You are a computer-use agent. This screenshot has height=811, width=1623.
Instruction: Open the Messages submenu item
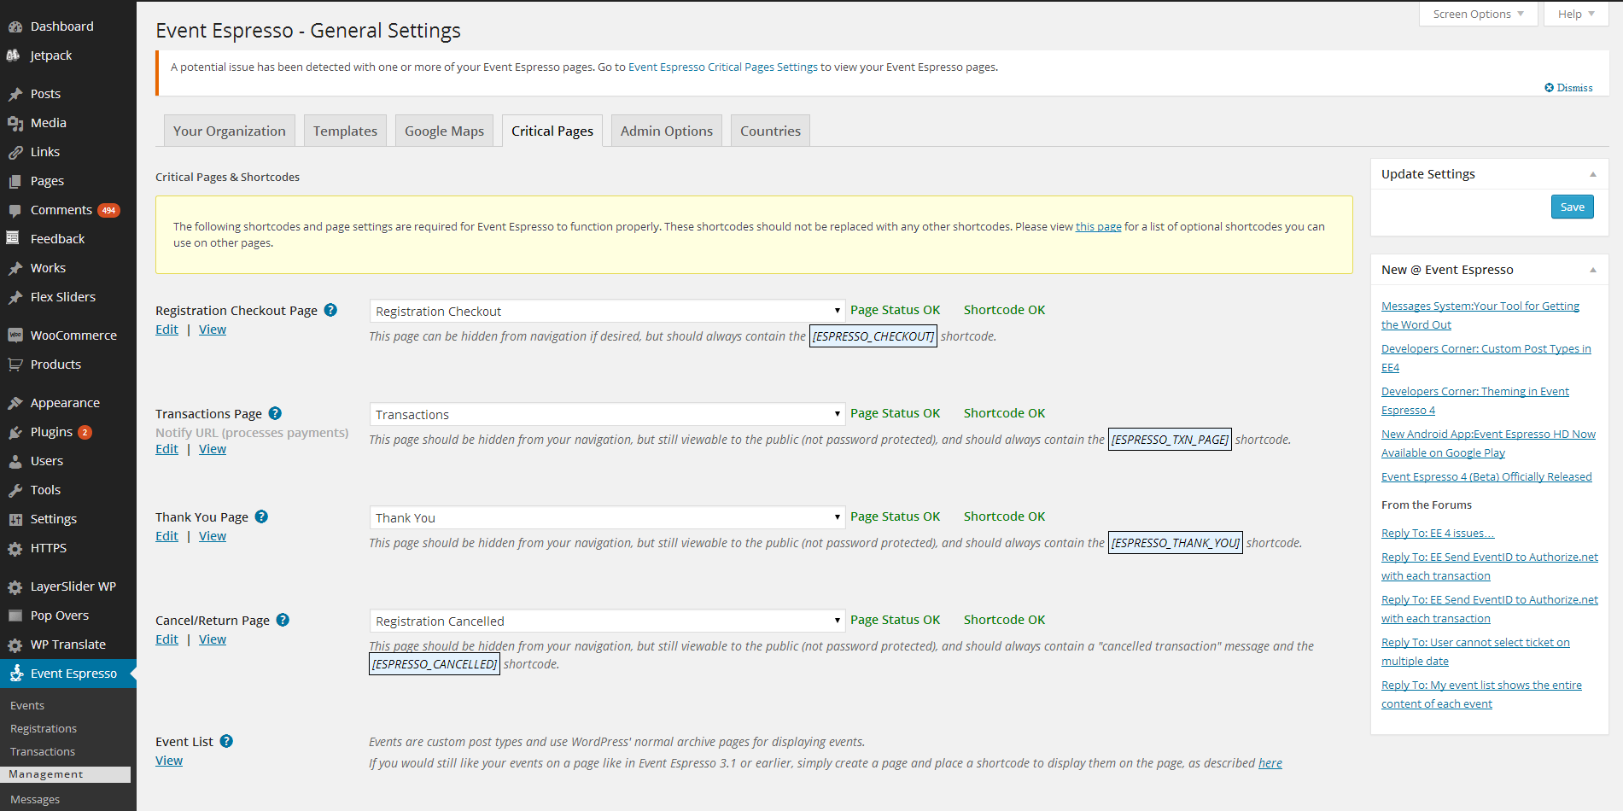point(35,800)
